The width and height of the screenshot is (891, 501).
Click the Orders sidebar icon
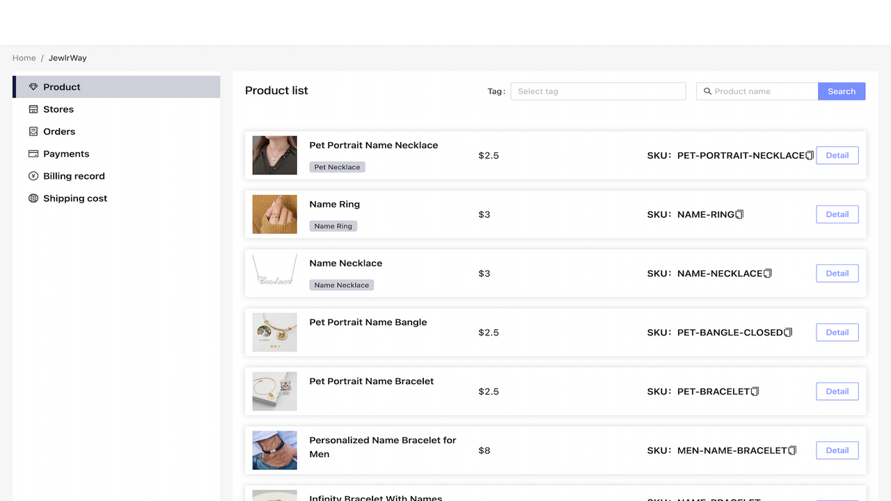(x=33, y=131)
